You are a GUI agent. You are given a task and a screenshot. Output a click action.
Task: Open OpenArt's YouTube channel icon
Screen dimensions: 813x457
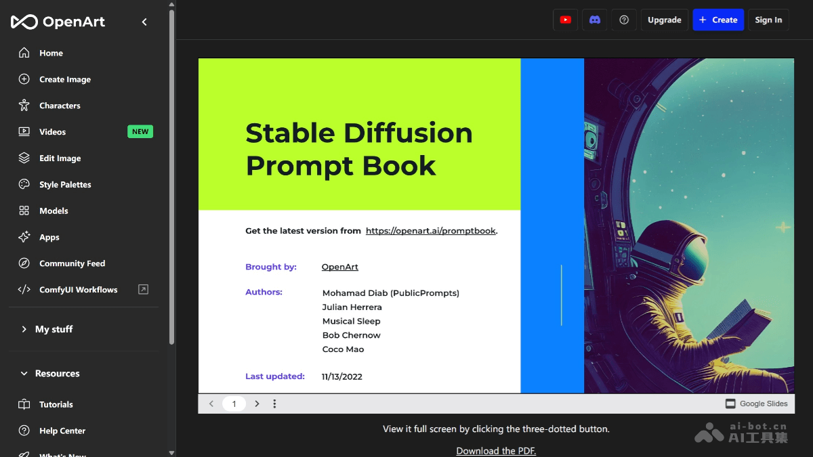coord(565,20)
